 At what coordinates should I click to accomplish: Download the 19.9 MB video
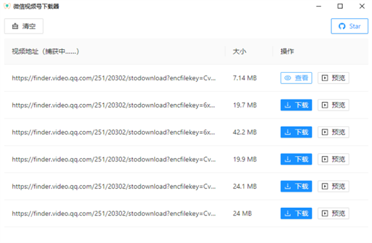pos(296,159)
